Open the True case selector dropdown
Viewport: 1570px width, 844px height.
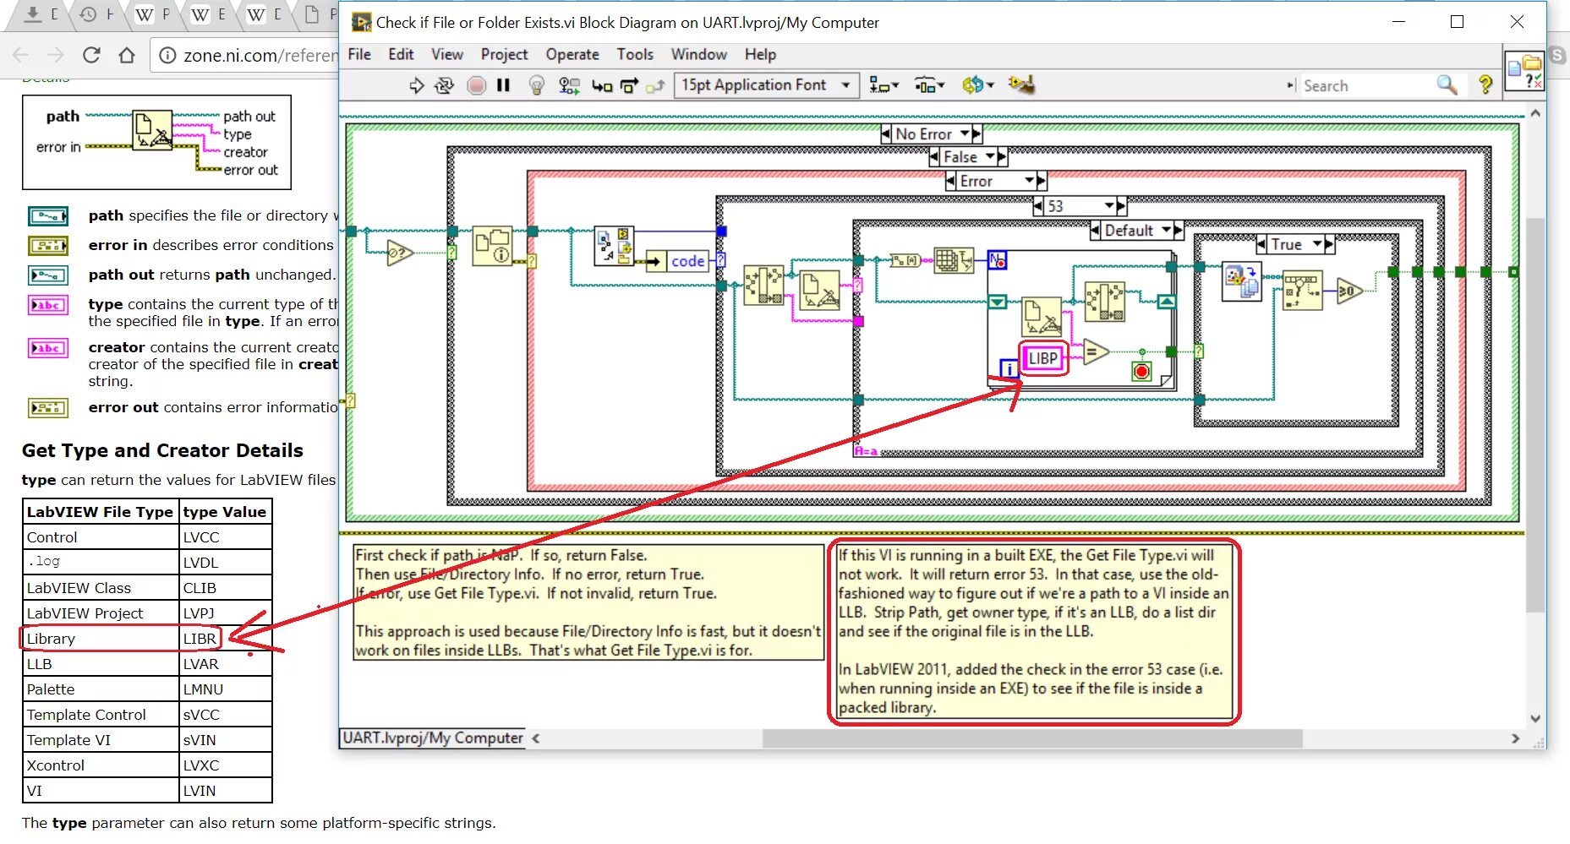(1317, 244)
